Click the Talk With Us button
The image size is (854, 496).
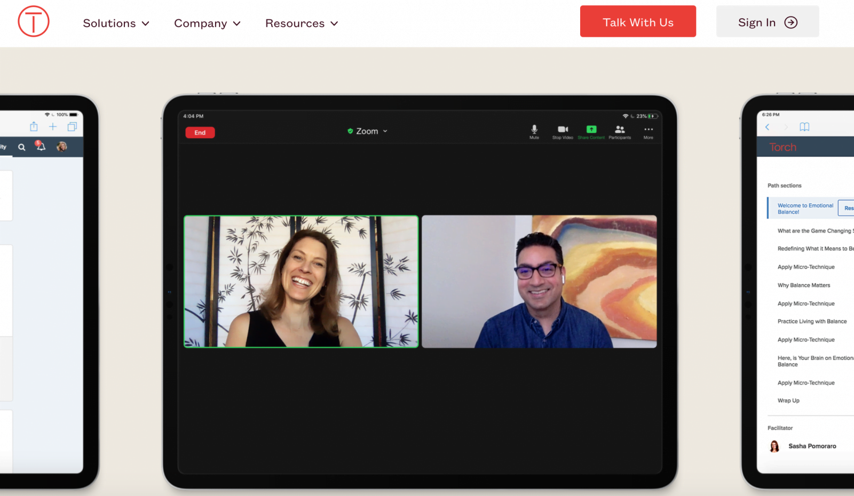[x=638, y=22]
